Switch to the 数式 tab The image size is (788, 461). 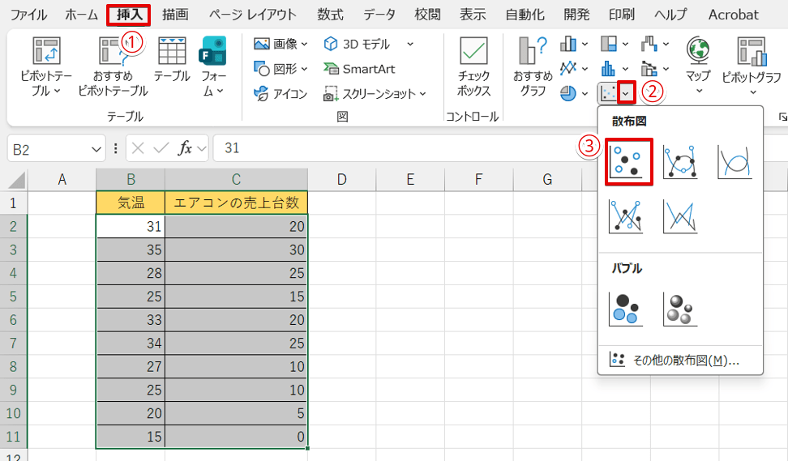coord(330,15)
